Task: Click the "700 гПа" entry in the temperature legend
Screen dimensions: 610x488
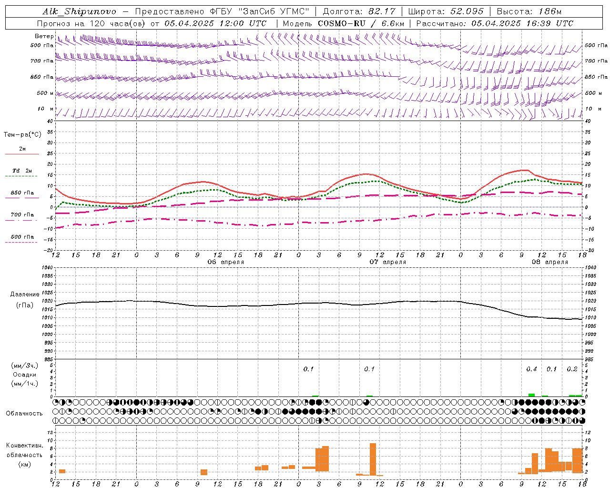Action: pos(22,215)
